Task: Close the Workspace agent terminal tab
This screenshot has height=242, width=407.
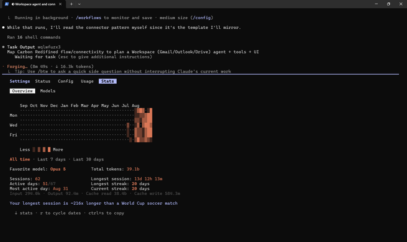Action: pos(60,4)
